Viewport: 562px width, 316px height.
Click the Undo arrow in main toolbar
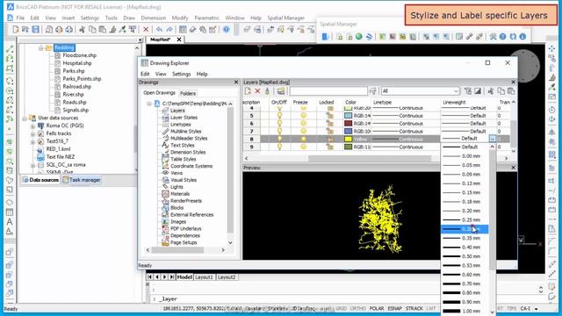(159, 29)
